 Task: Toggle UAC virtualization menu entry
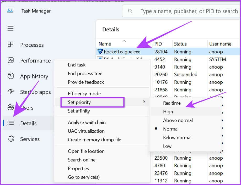(x=86, y=131)
